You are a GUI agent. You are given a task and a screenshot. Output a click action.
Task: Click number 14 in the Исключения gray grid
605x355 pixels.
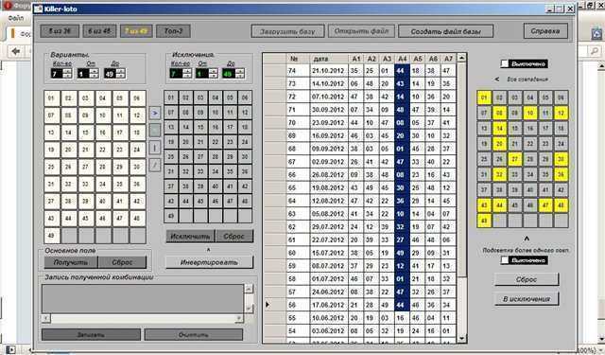point(186,127)
